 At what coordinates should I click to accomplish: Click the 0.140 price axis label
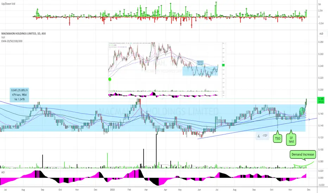[x=321, y=126]
